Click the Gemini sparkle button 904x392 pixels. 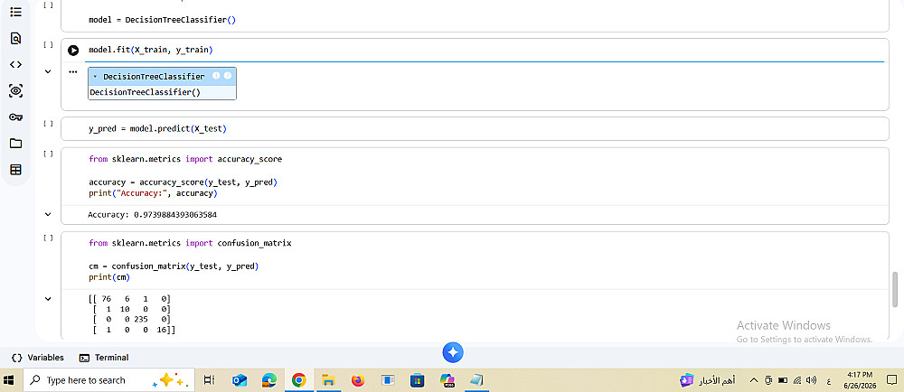(x=453, y=352)
